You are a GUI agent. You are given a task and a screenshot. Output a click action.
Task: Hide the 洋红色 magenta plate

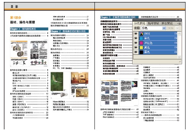pos(136,43)
